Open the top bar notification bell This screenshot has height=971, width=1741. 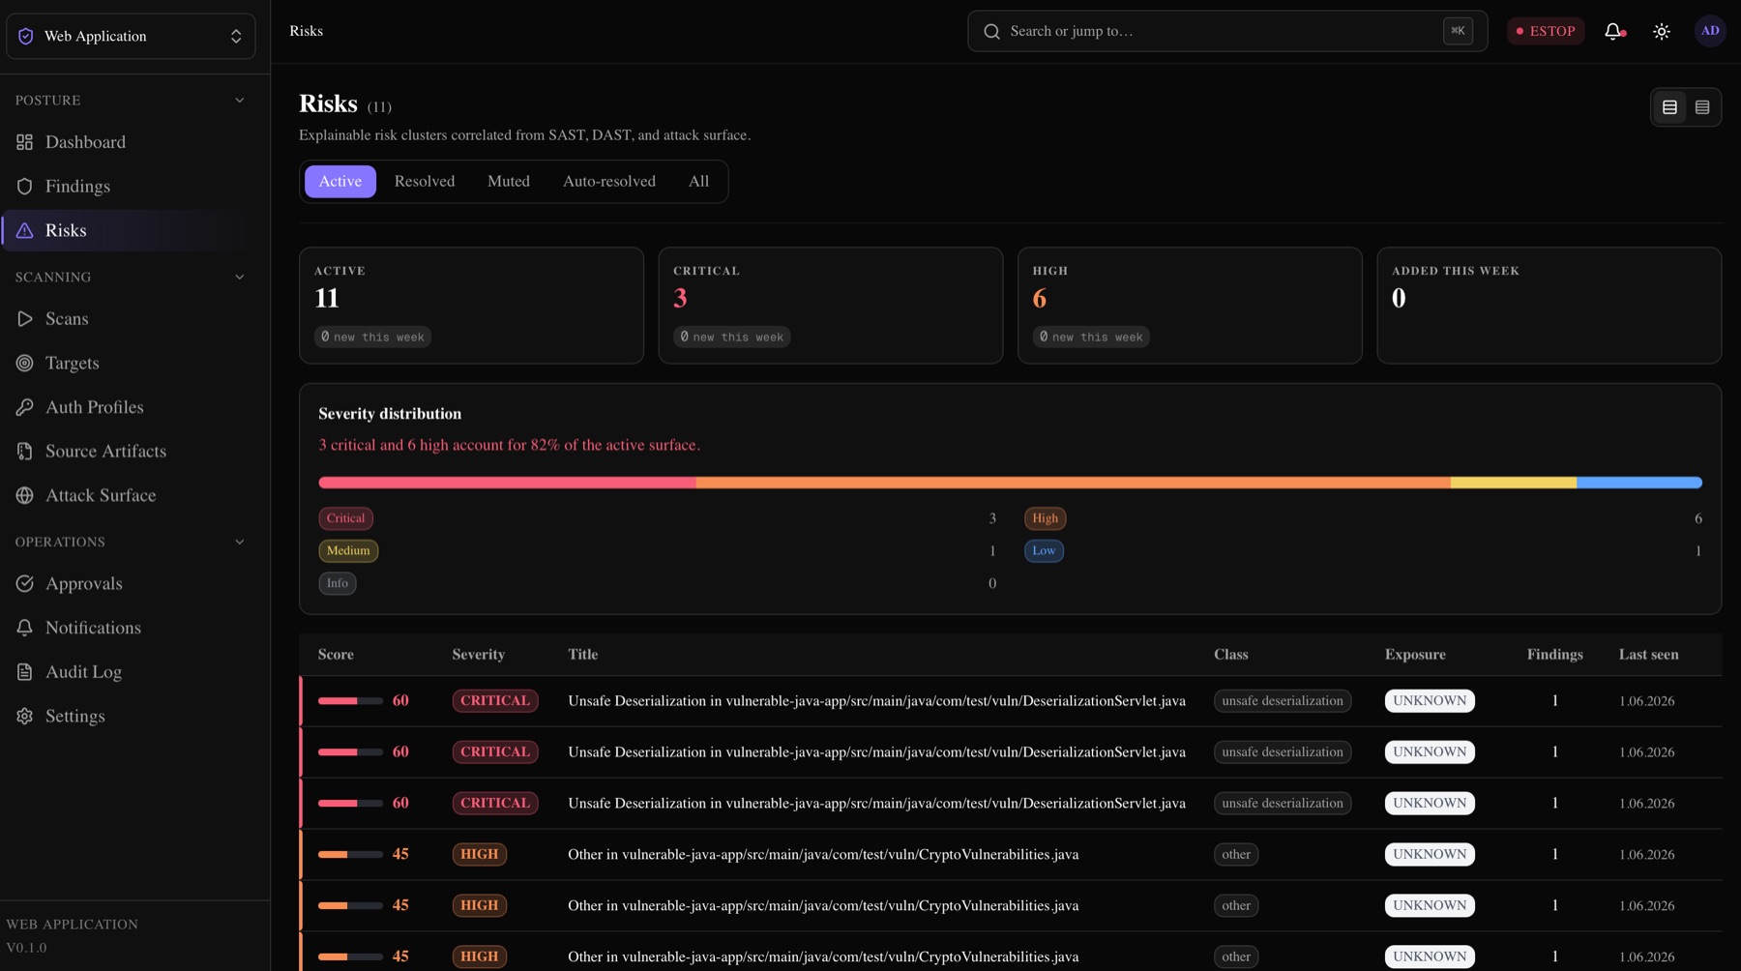point(1613,31)
